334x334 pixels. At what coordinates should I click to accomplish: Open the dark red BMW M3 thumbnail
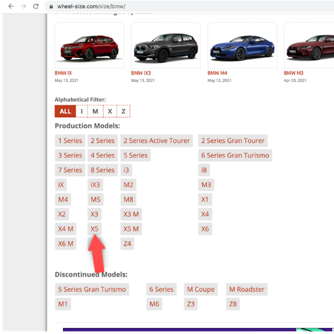pos(309,45)
